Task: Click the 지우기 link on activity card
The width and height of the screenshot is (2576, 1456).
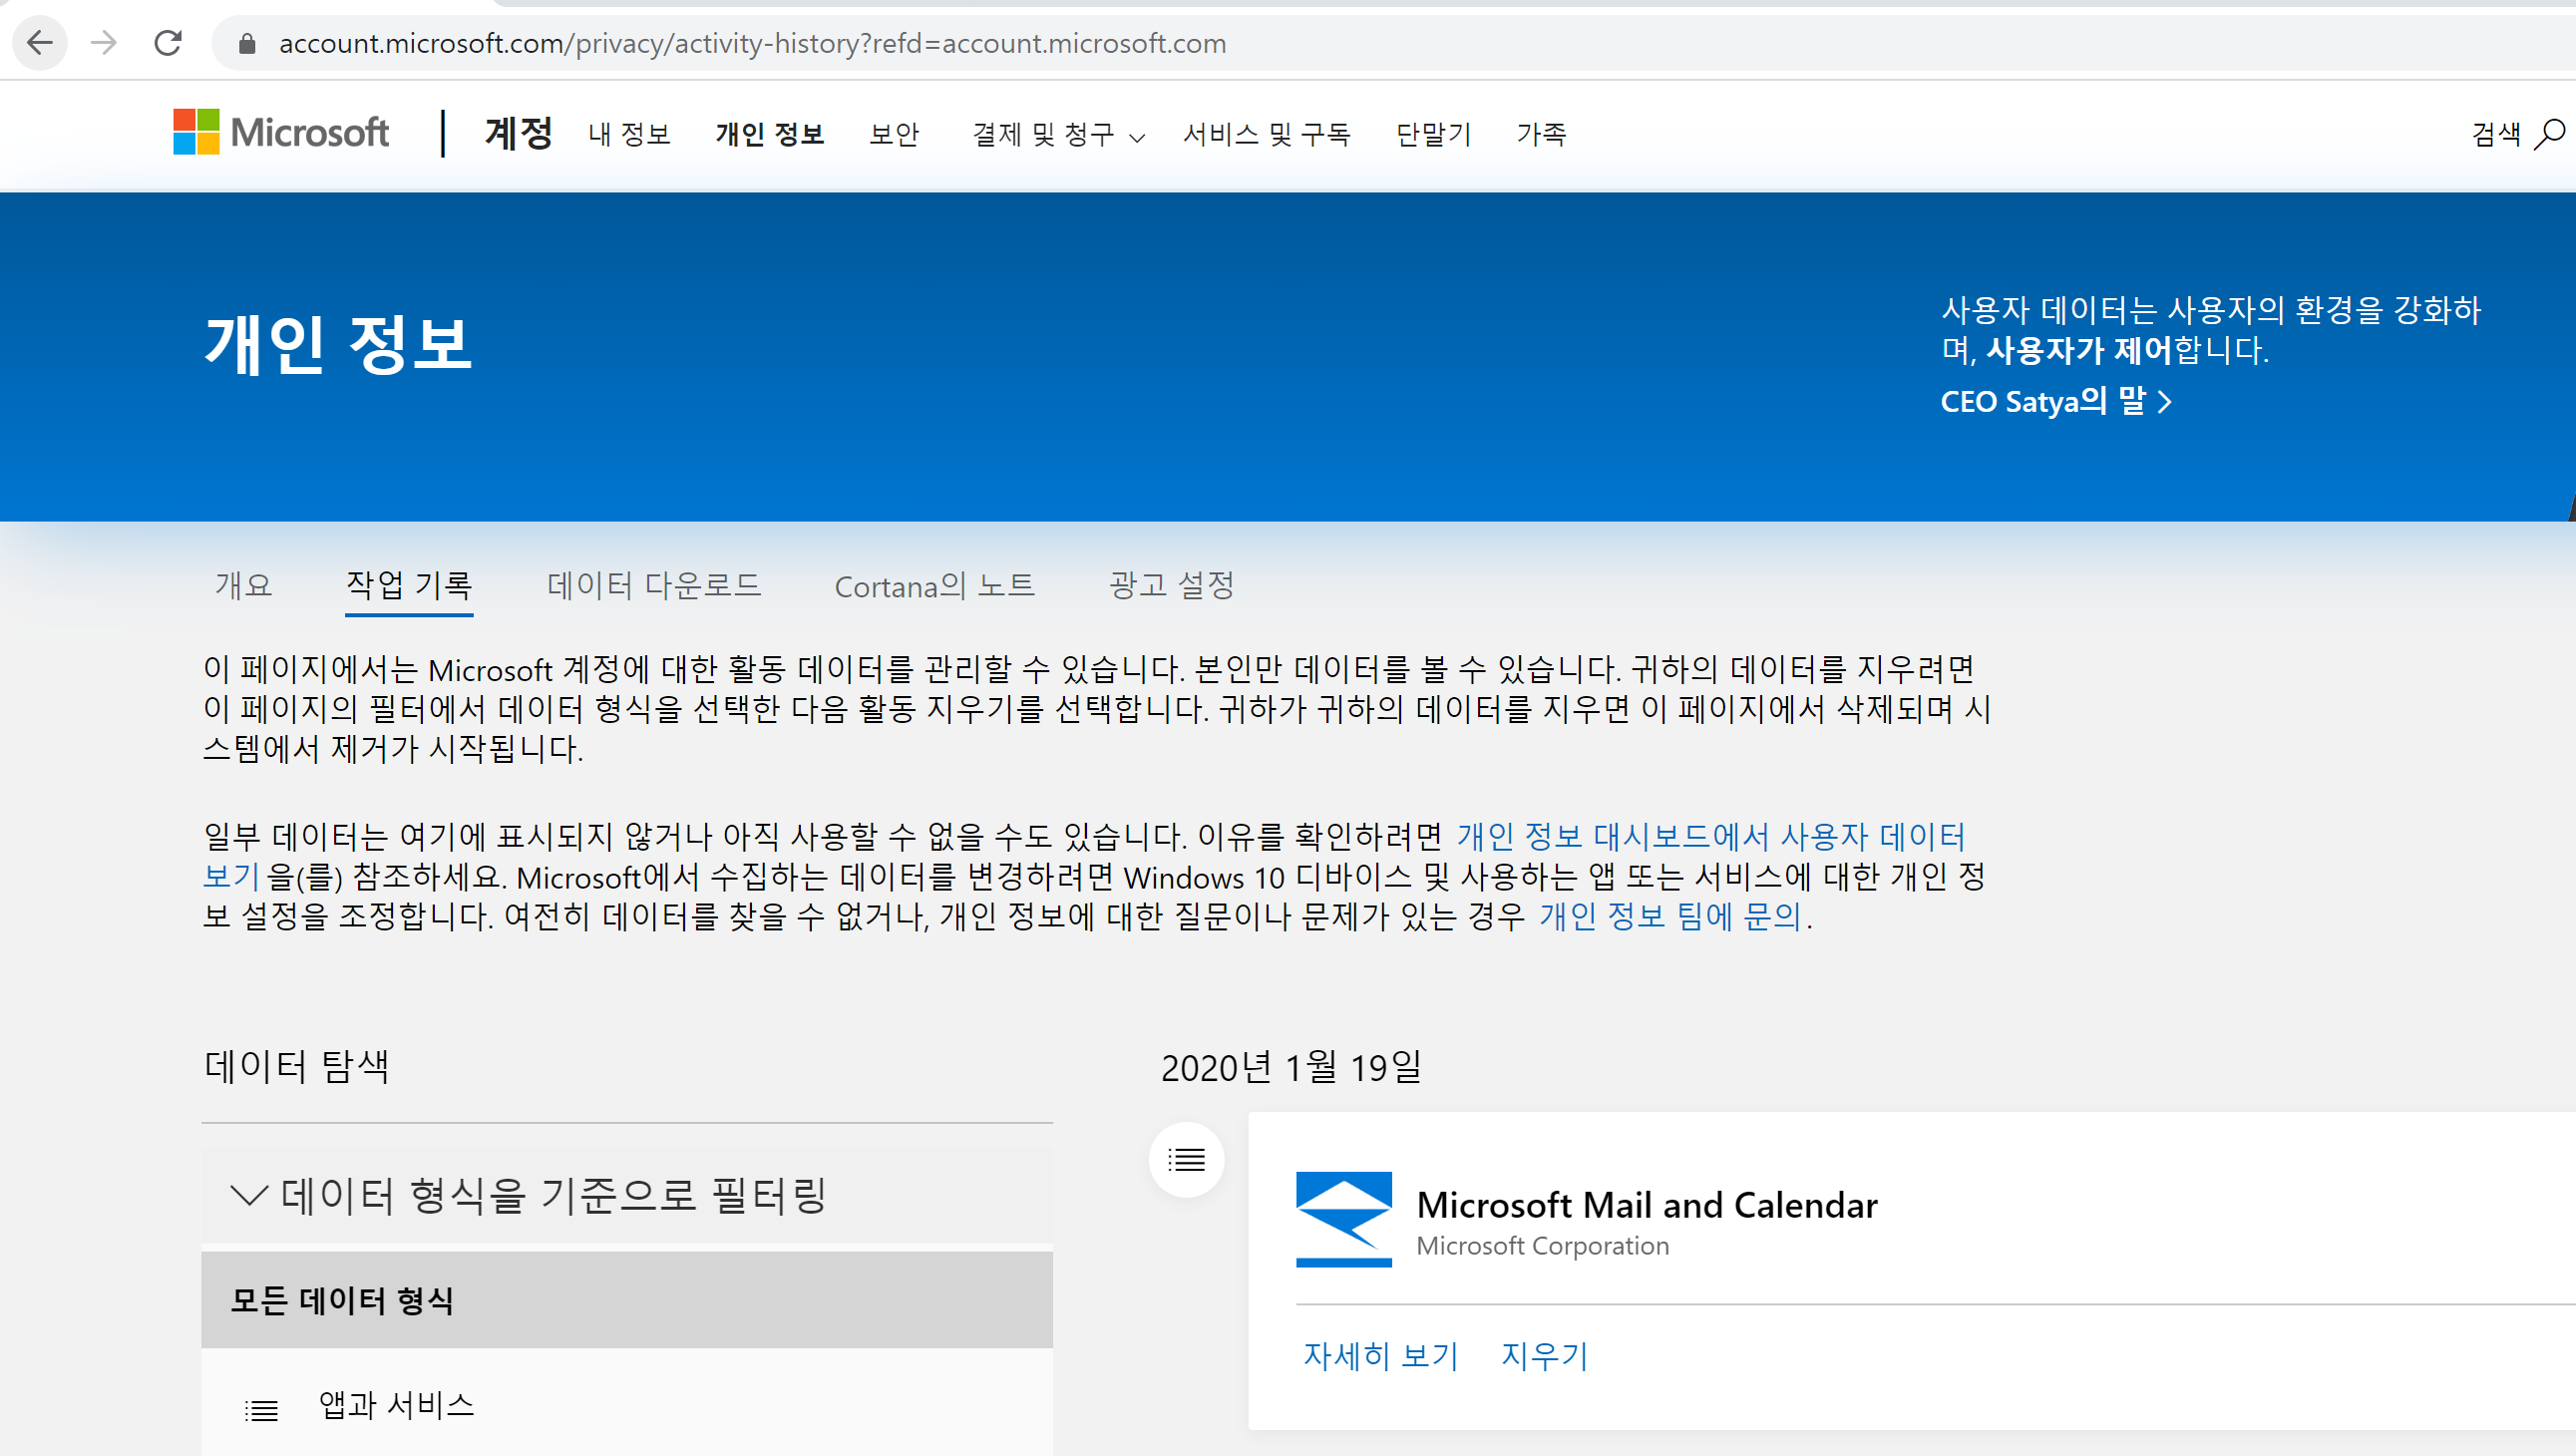Action: (x=1544, y=1355)
